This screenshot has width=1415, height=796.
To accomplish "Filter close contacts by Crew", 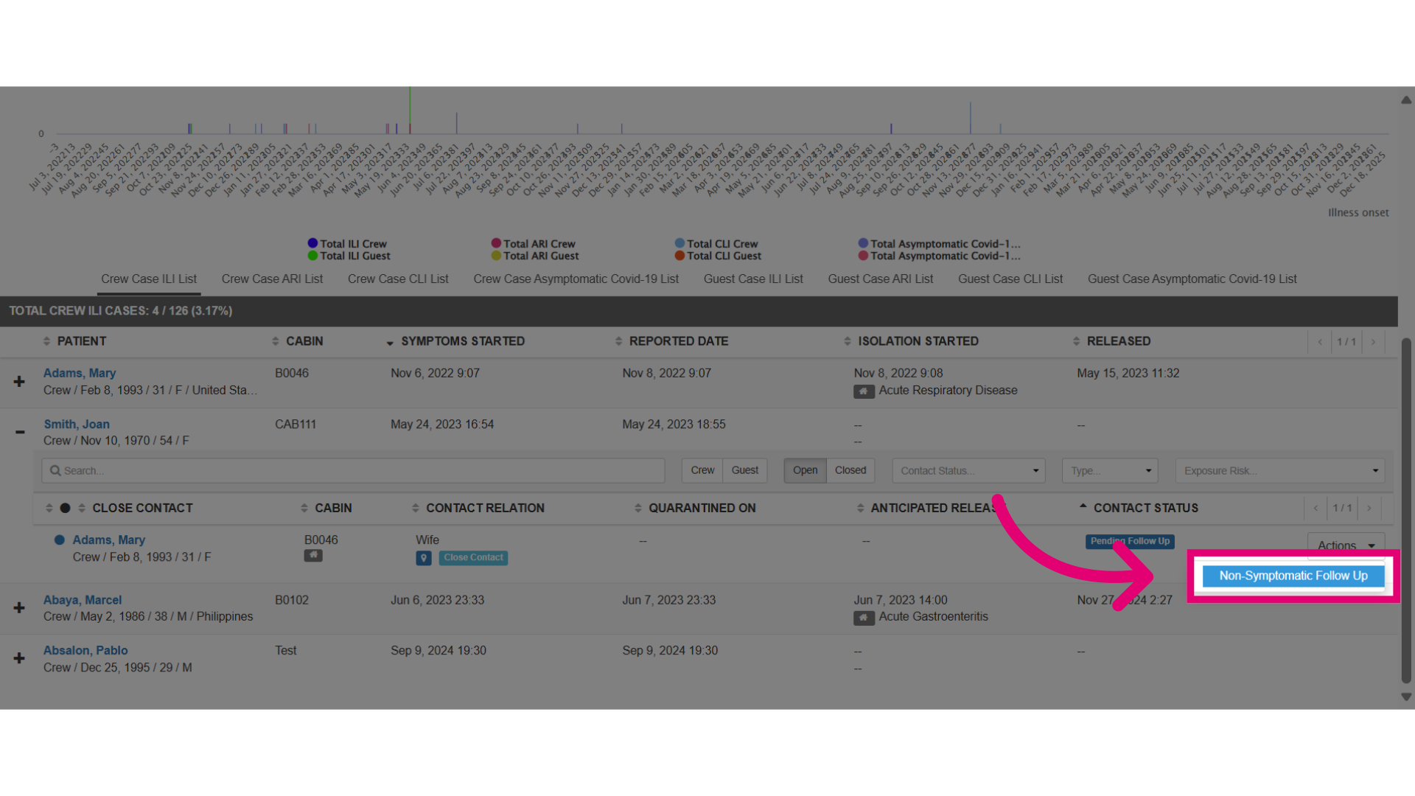I will pos(702,470).
